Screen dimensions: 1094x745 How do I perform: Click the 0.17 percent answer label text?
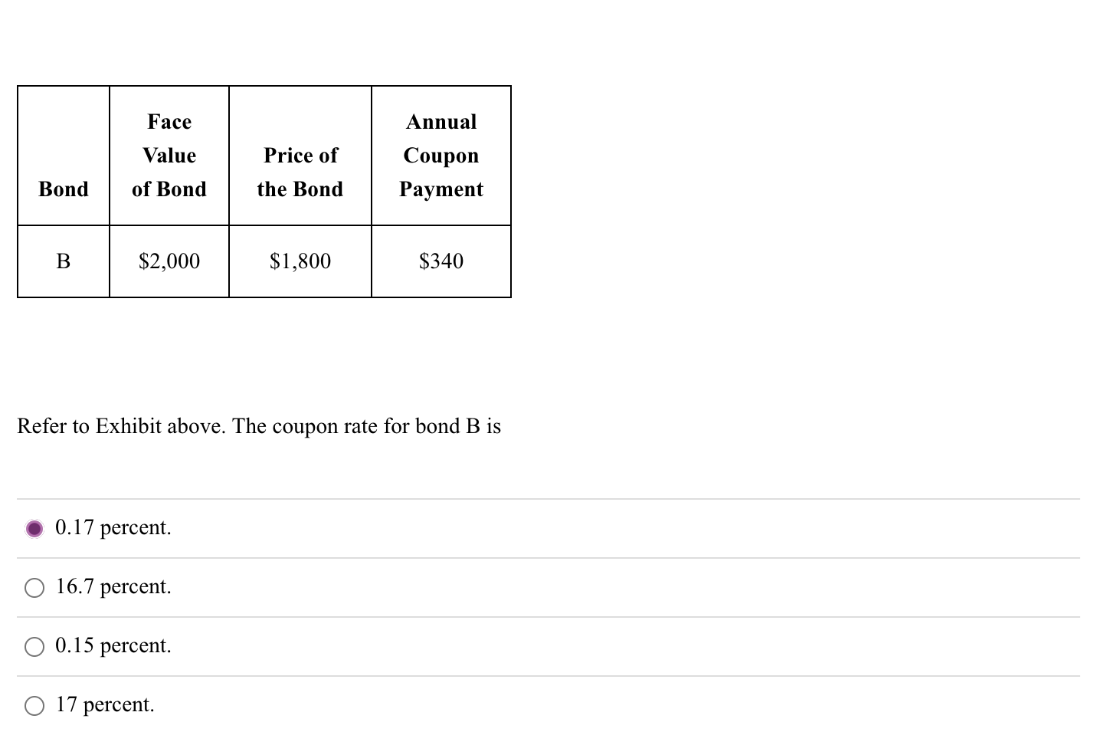click(x=113, y=527)
